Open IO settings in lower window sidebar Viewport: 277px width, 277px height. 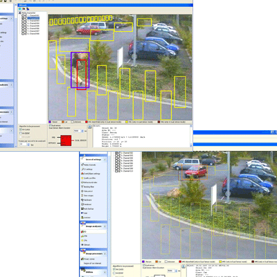click(x=87, y=169)
